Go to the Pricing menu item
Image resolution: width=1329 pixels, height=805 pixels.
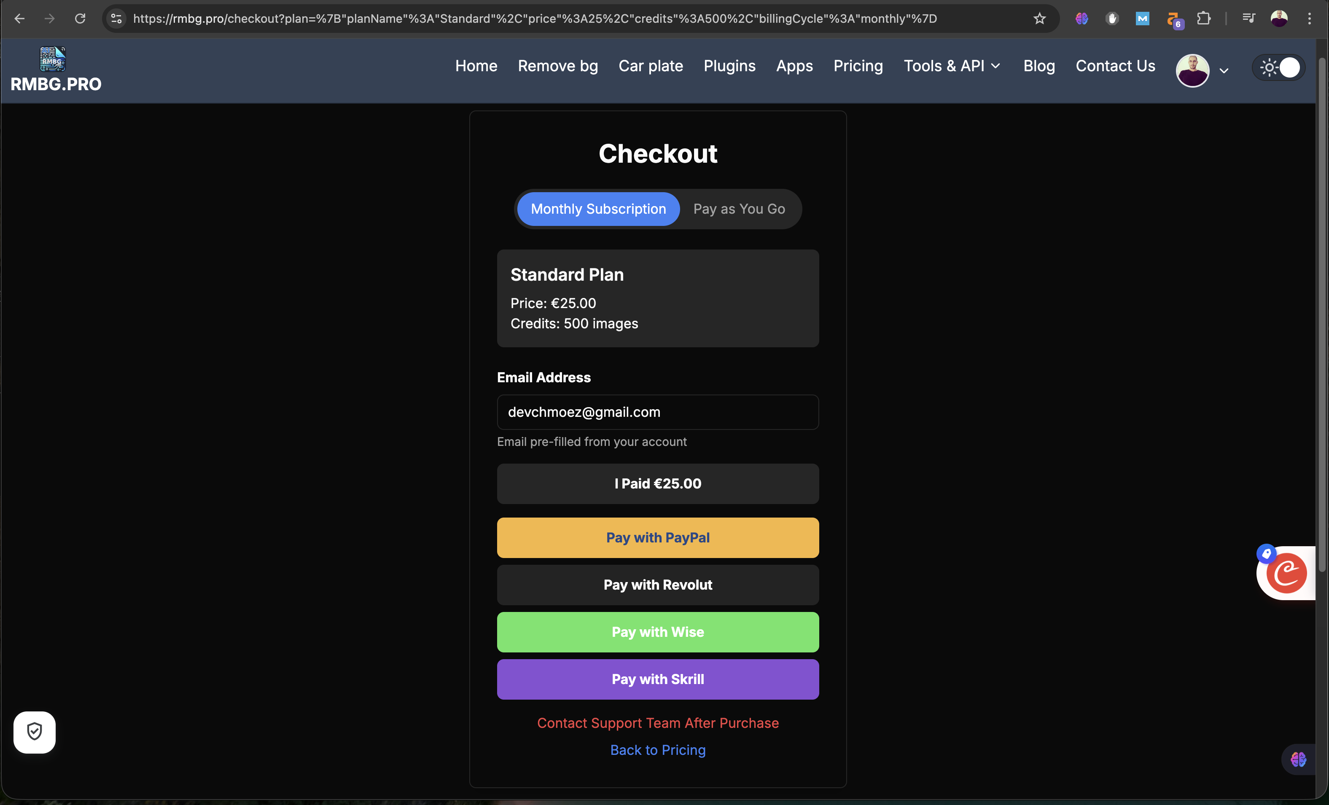point(858,65)
